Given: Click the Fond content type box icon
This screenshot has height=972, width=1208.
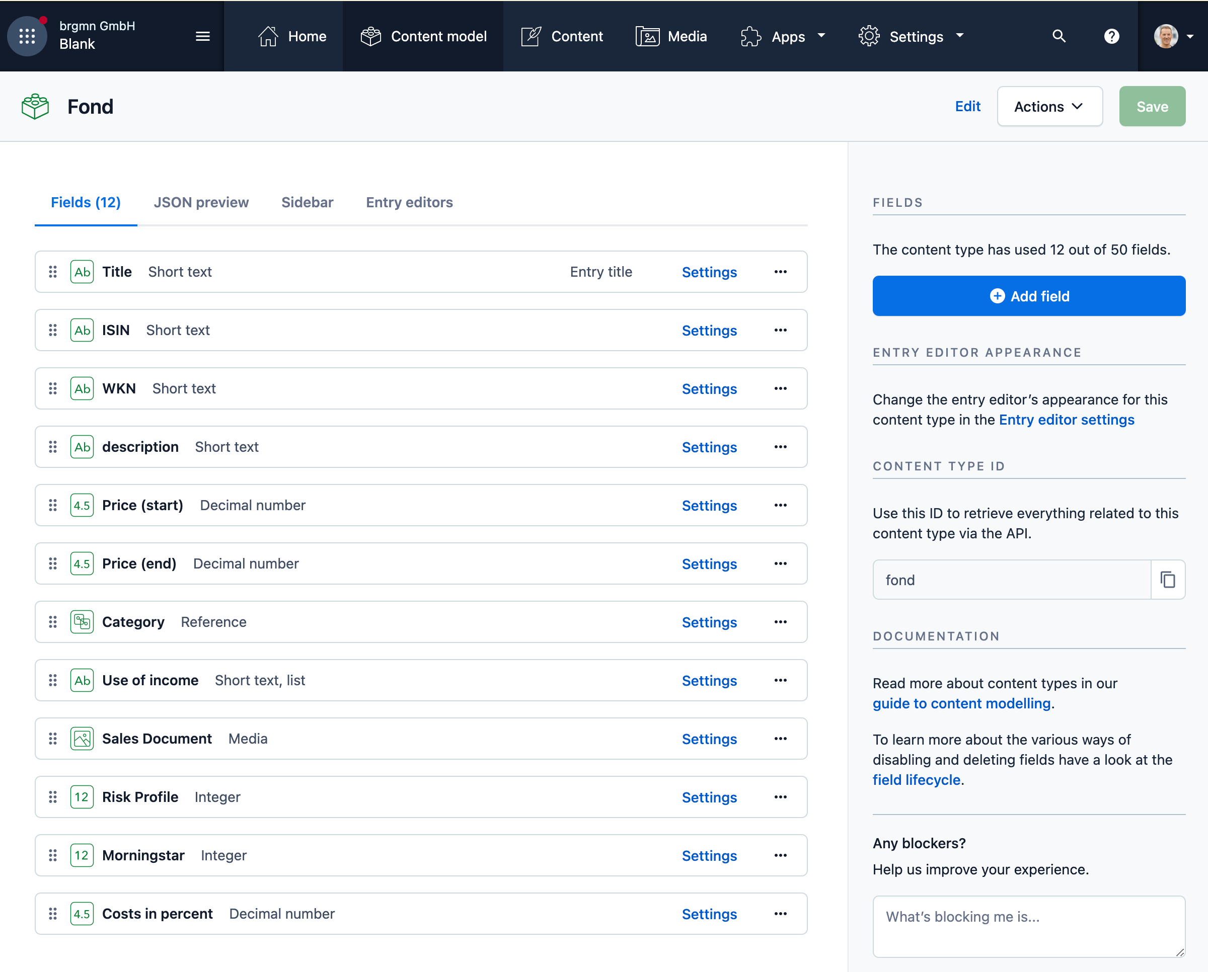Looking at the screenshot, I should (x=34, y=106).
